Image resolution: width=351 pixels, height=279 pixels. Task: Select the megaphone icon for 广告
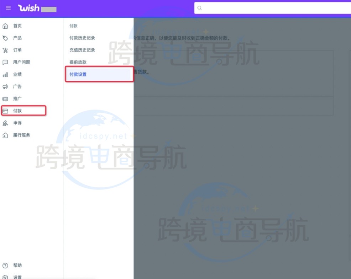(x=5, y=87)
